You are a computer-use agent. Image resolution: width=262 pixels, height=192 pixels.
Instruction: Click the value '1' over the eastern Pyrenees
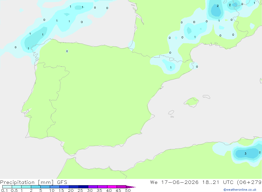click(x=171, y=68)
